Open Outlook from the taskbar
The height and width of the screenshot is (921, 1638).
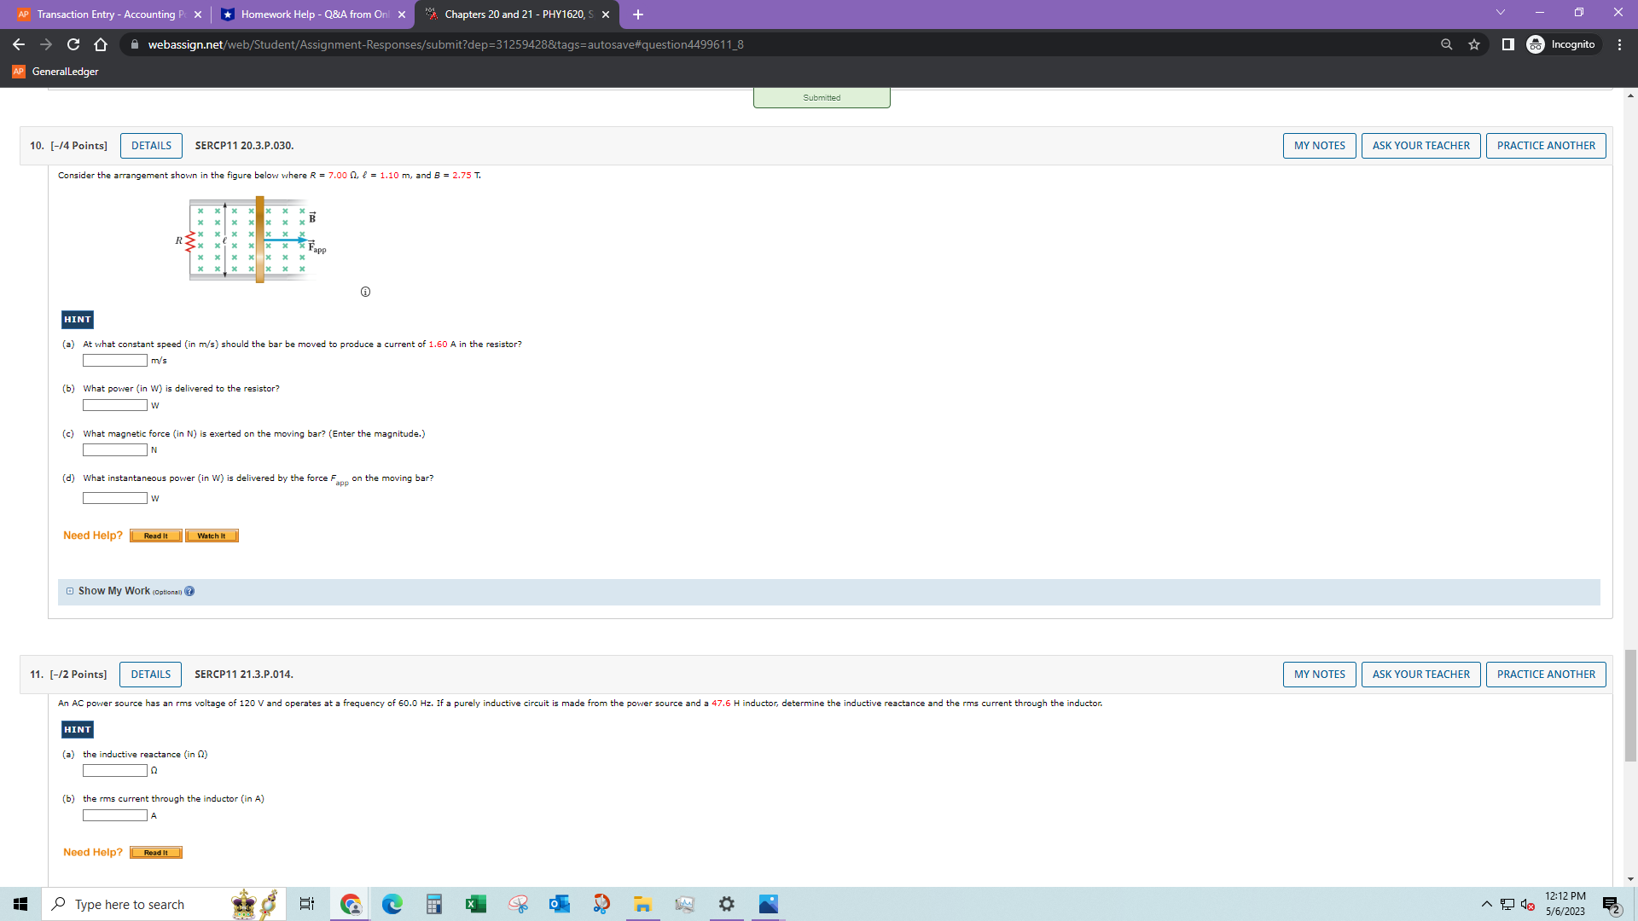[x=559, y=904]
